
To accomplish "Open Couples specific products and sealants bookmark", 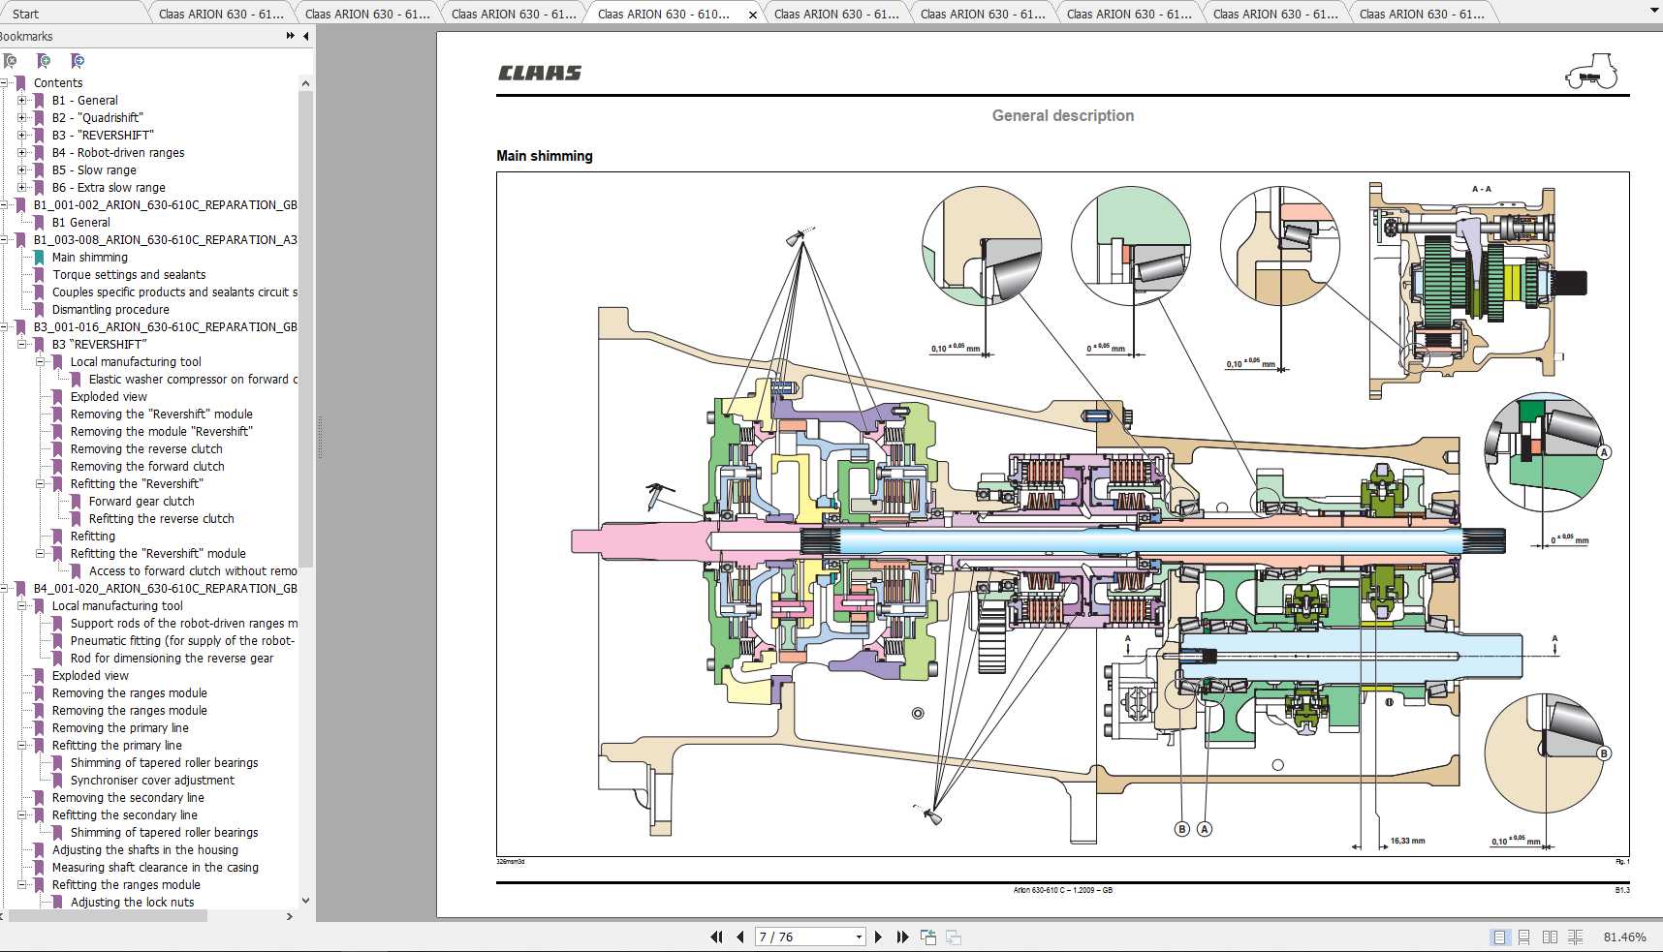I will coord(174,292).
